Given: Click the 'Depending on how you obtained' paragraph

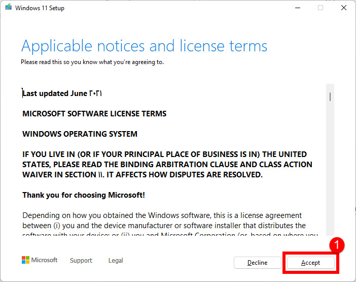Looking at the screenshot, I should pos(170,224).
